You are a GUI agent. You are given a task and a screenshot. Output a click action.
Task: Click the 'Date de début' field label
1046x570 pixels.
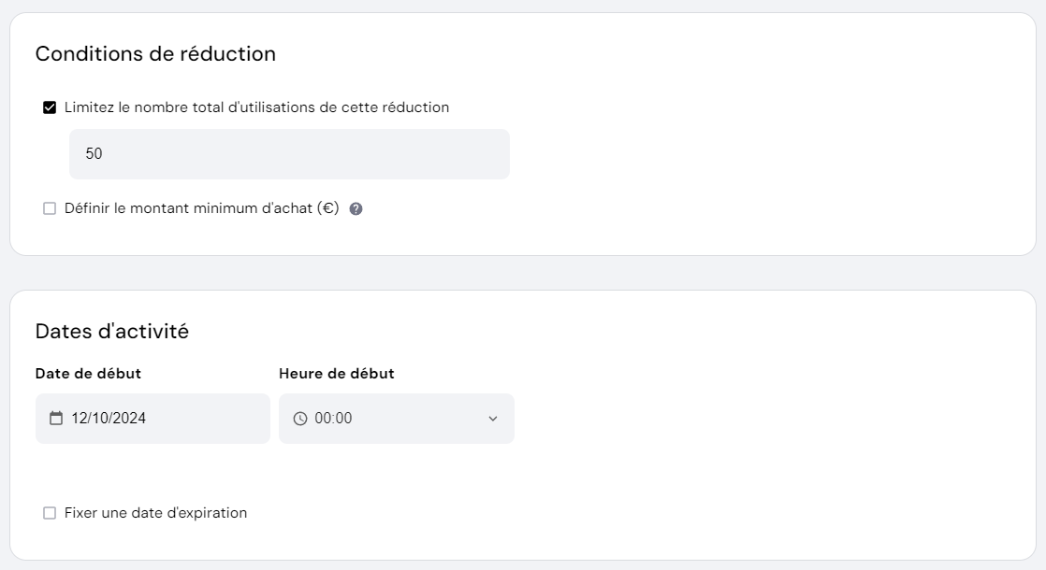(x=88, y=373)
